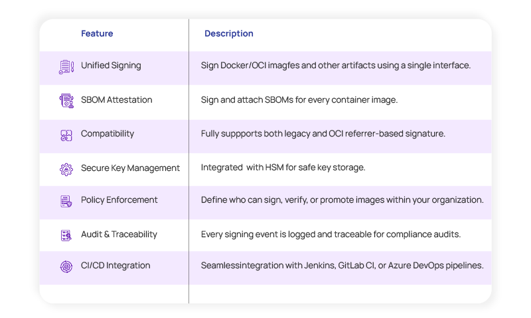
Task: Click the SBOM Attestation icon
Action: coord(66,101)
